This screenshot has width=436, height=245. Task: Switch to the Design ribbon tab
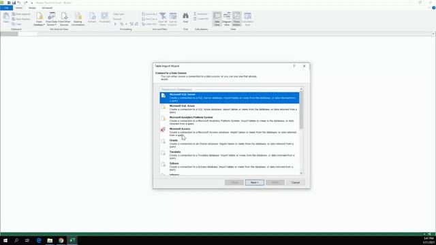tap(32, 7)
